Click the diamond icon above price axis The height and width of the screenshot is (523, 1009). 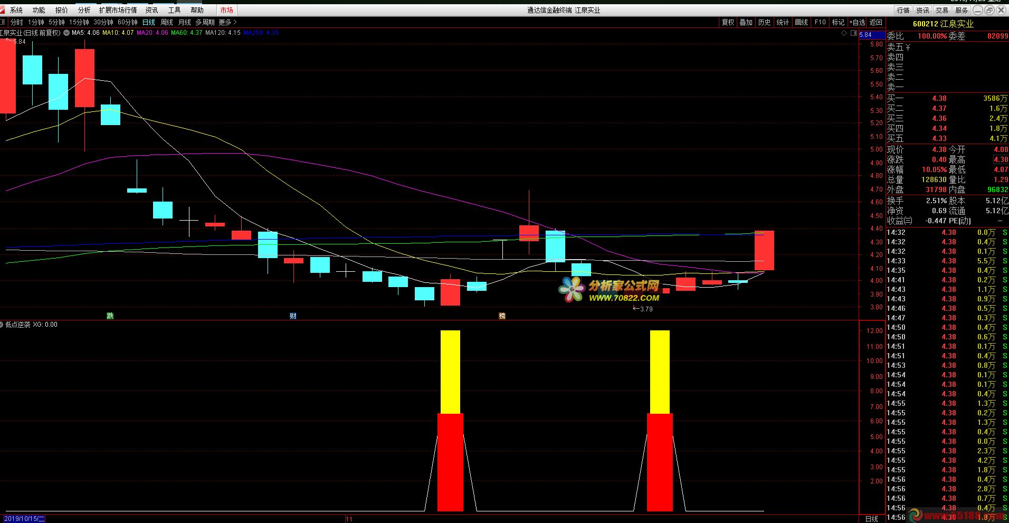[844, 33]
